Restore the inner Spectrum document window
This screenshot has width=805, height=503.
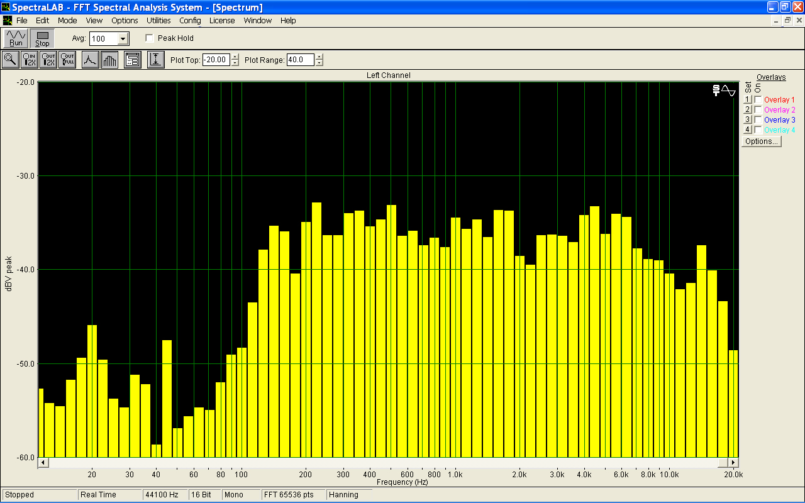point(787,21)
